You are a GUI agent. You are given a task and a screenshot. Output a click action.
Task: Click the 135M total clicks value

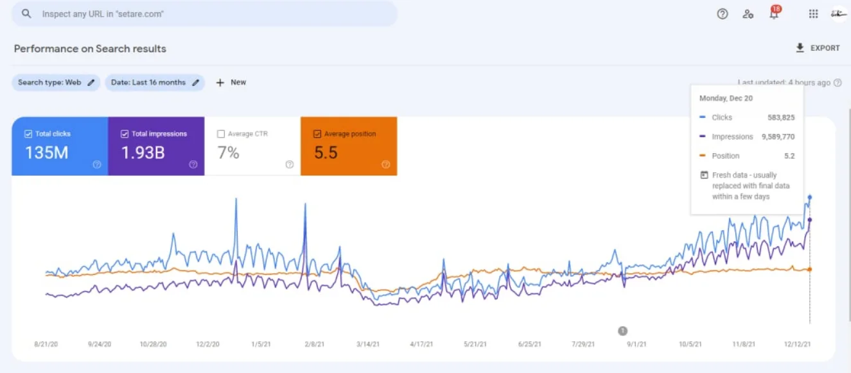coord(46,153)
